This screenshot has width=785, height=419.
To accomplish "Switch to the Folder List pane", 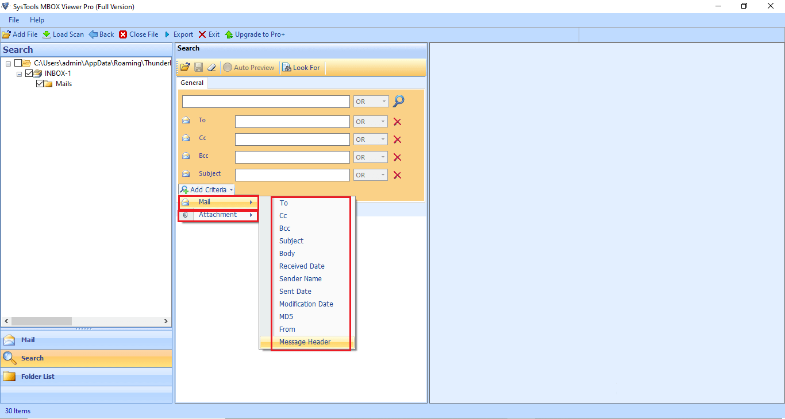I will [86, 377].
